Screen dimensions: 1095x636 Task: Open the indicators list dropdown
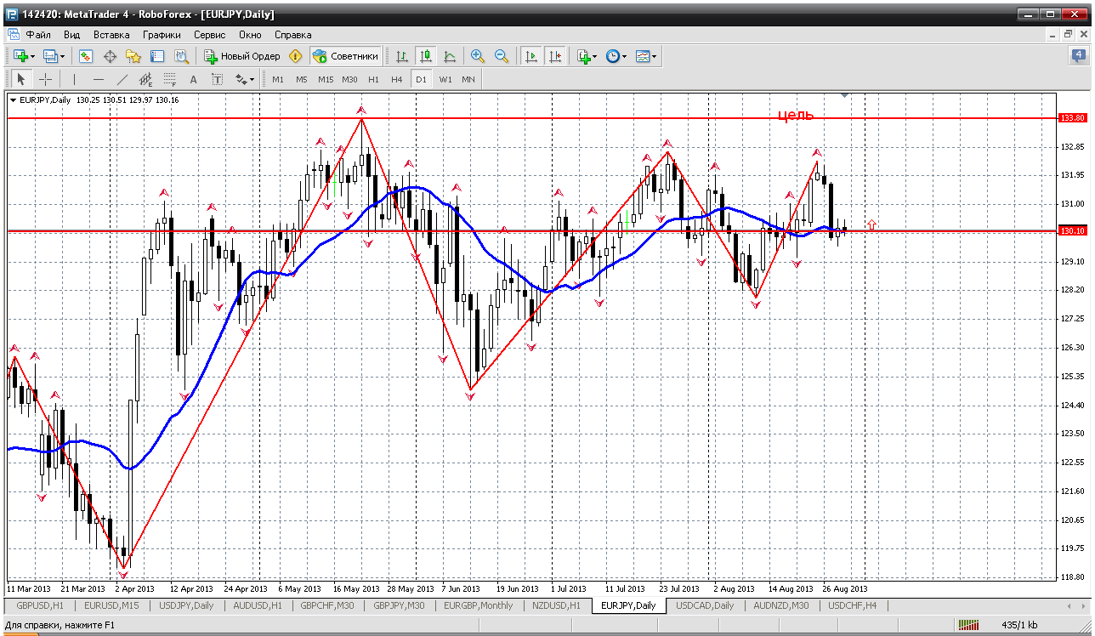(x=594, y=56)
